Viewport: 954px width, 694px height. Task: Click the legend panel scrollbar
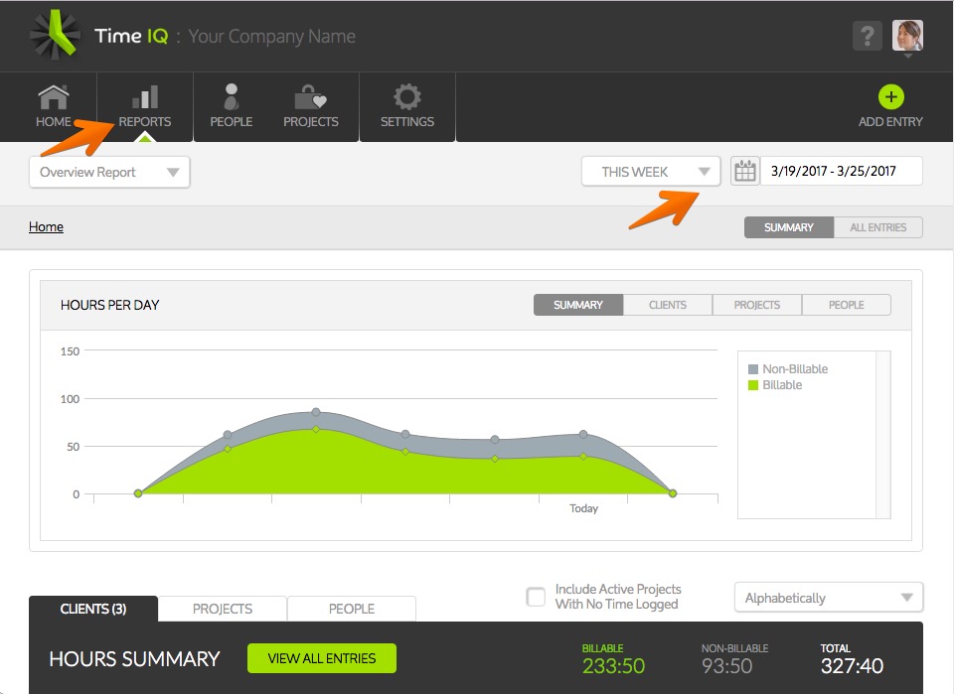pyautogui.click(x=882, y=435)
